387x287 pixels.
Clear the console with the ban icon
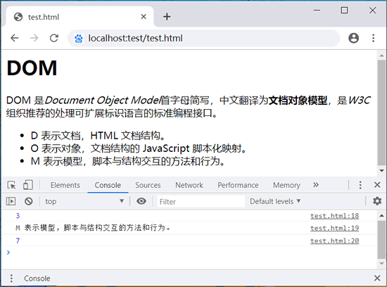click(29, 201)
